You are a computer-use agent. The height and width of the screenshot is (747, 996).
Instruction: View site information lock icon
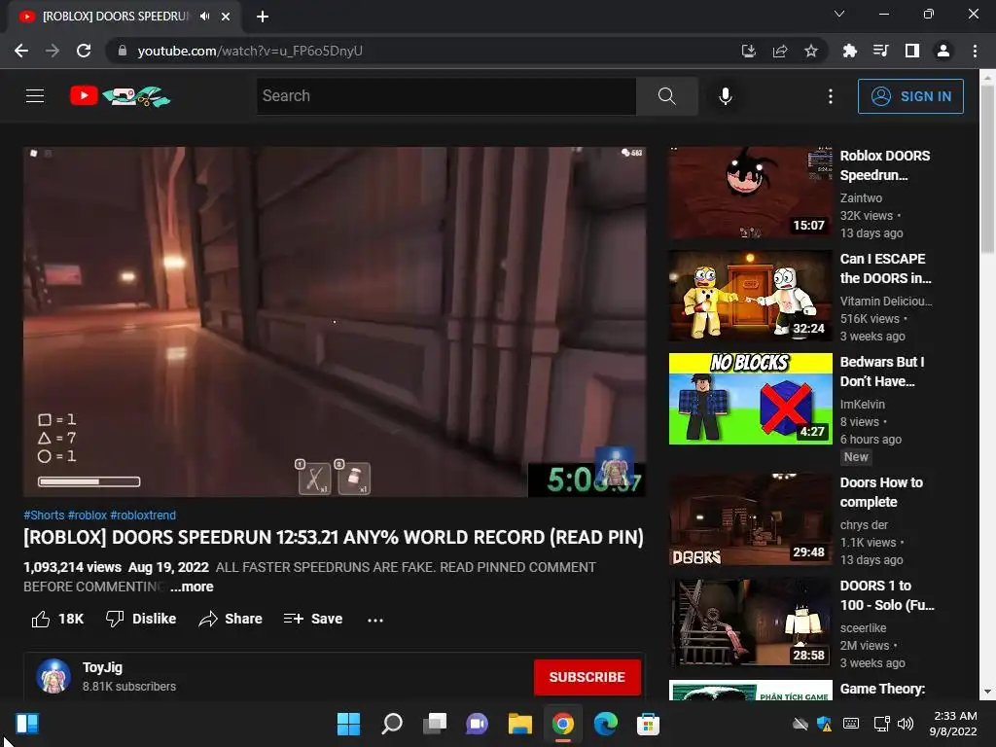tap(123, 51)
